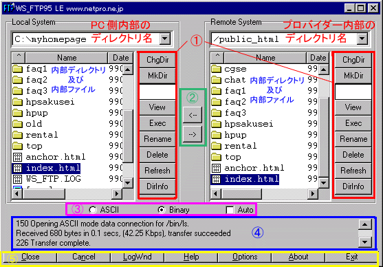Select the chat folder icon in remote list
383x267 pixels.
click(x=216, y=81)
